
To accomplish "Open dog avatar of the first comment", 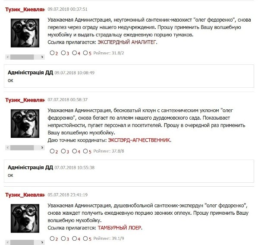I will pos(25,33).
